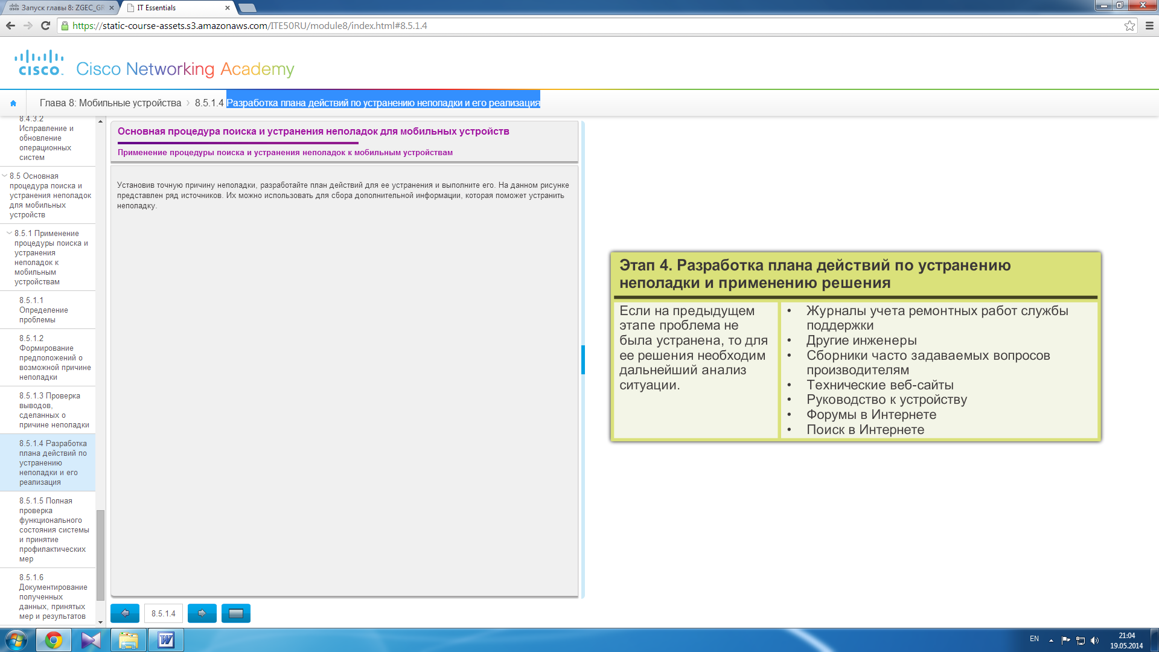Collapse section 8.5.1 Применение процедуры поиска
The width and height of the screenshot is (1159, 652).
(x=9, y=233)
